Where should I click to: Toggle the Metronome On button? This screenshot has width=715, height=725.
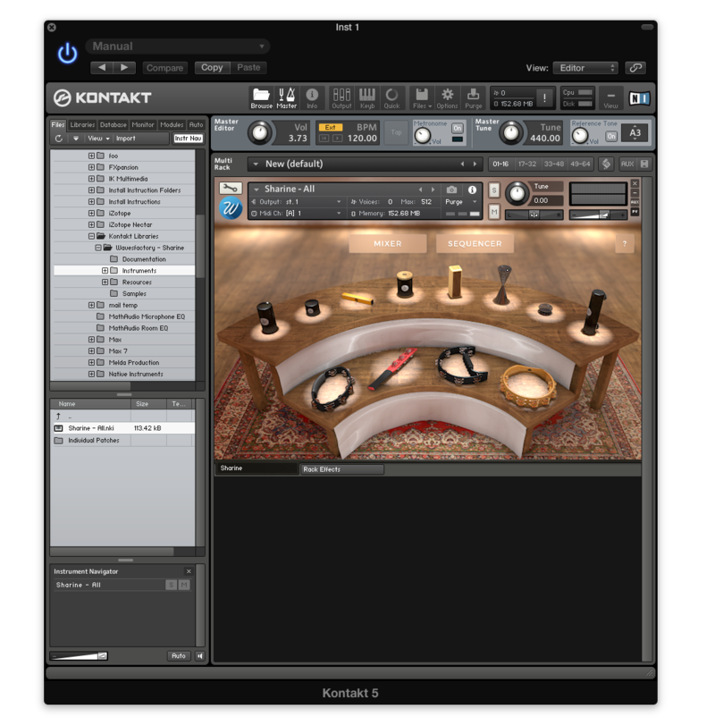458,128
